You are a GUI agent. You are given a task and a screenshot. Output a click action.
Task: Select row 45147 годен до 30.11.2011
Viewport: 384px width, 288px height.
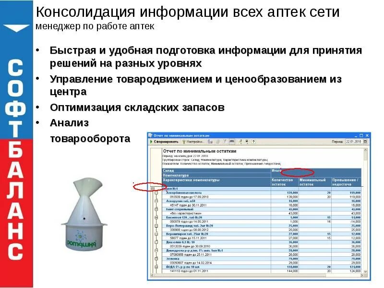tap(262, 205)
